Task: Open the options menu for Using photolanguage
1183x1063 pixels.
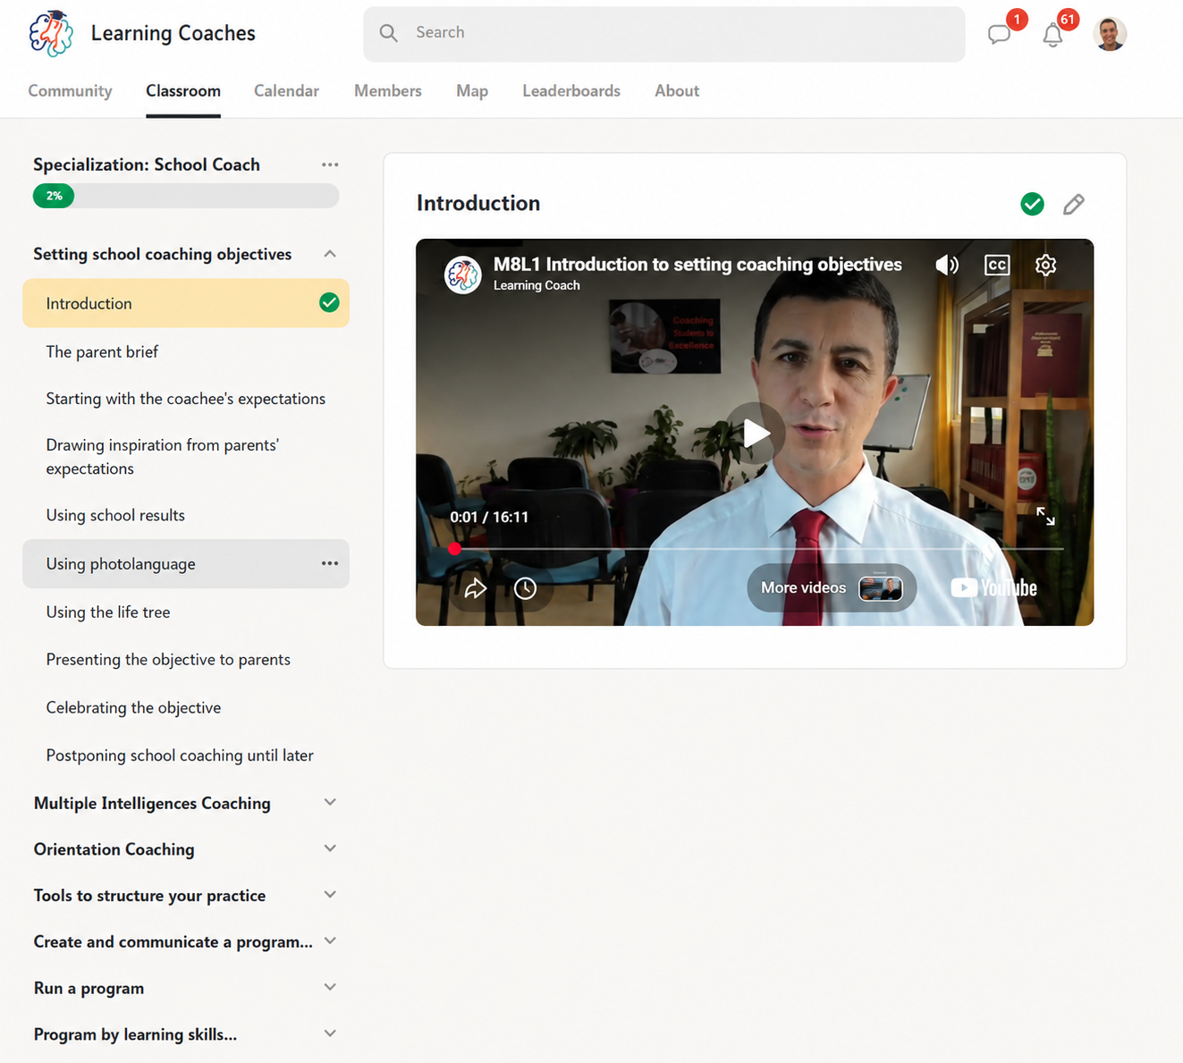Action: (330, 563)
